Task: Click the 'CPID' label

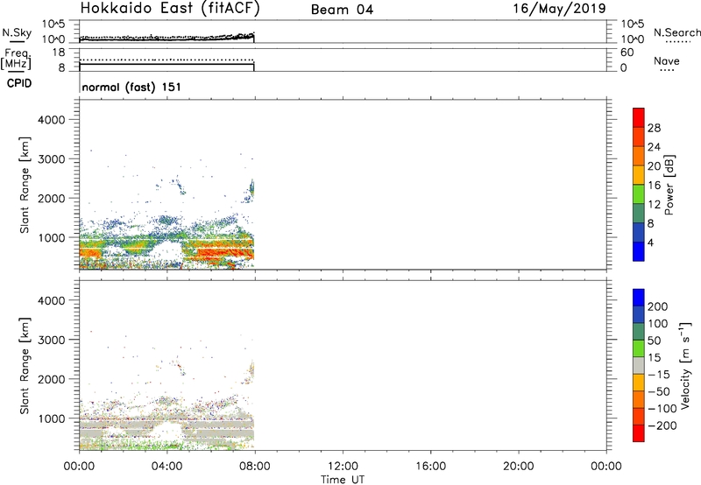Action: 19,83
